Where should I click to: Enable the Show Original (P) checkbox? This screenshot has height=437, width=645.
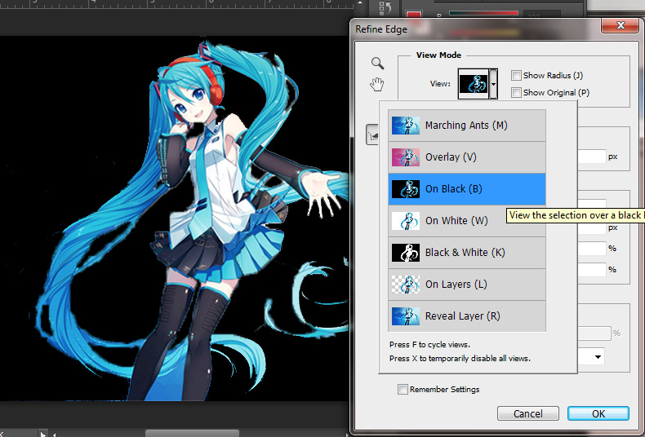516,92
